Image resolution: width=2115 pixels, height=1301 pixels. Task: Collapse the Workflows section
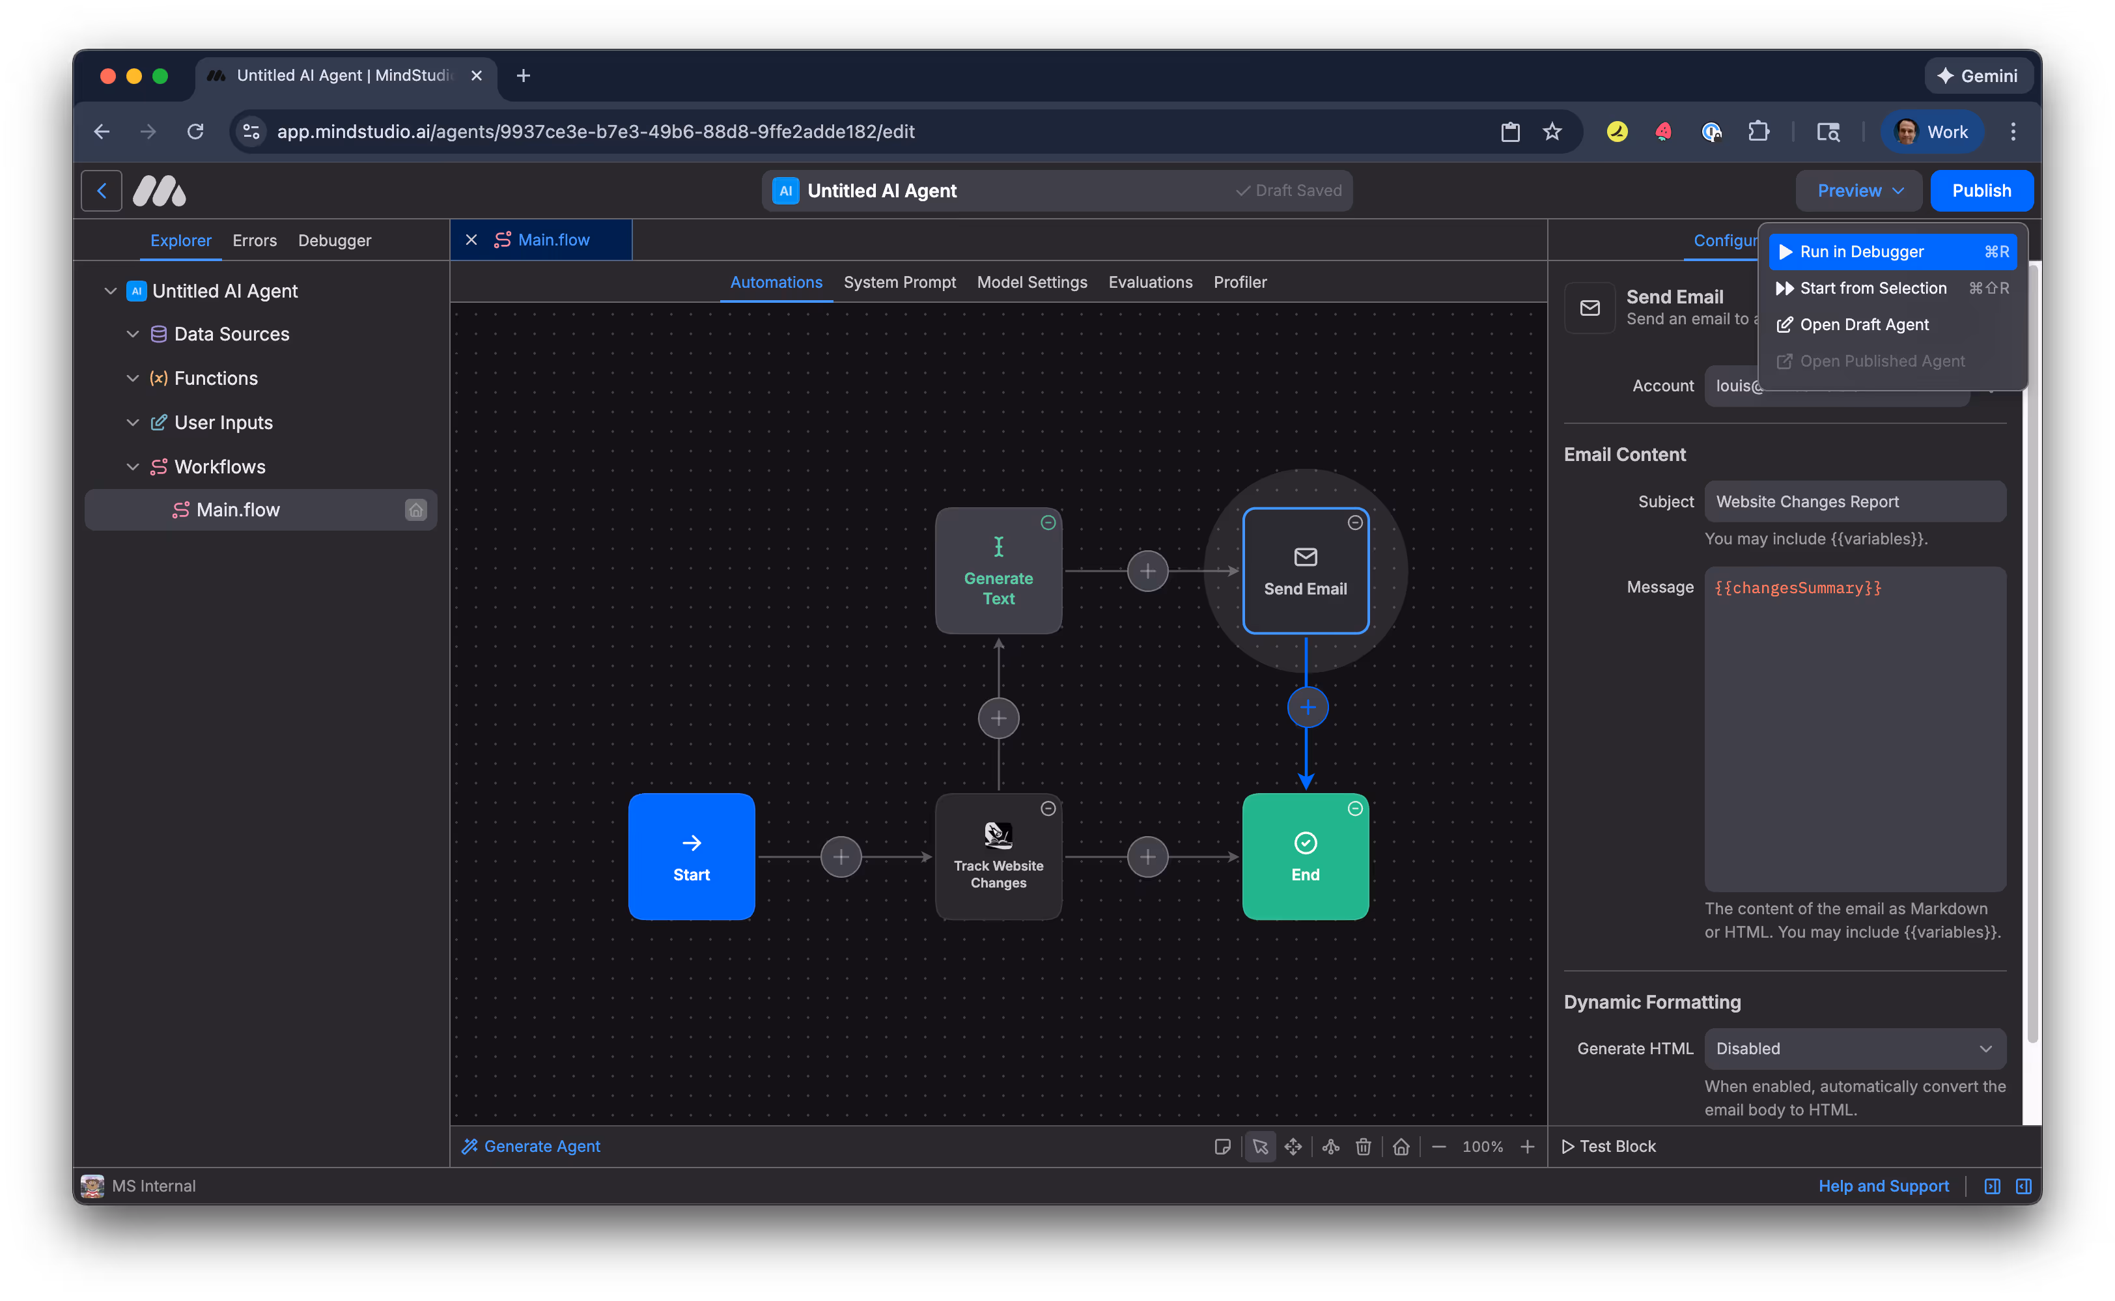[132, 466]
